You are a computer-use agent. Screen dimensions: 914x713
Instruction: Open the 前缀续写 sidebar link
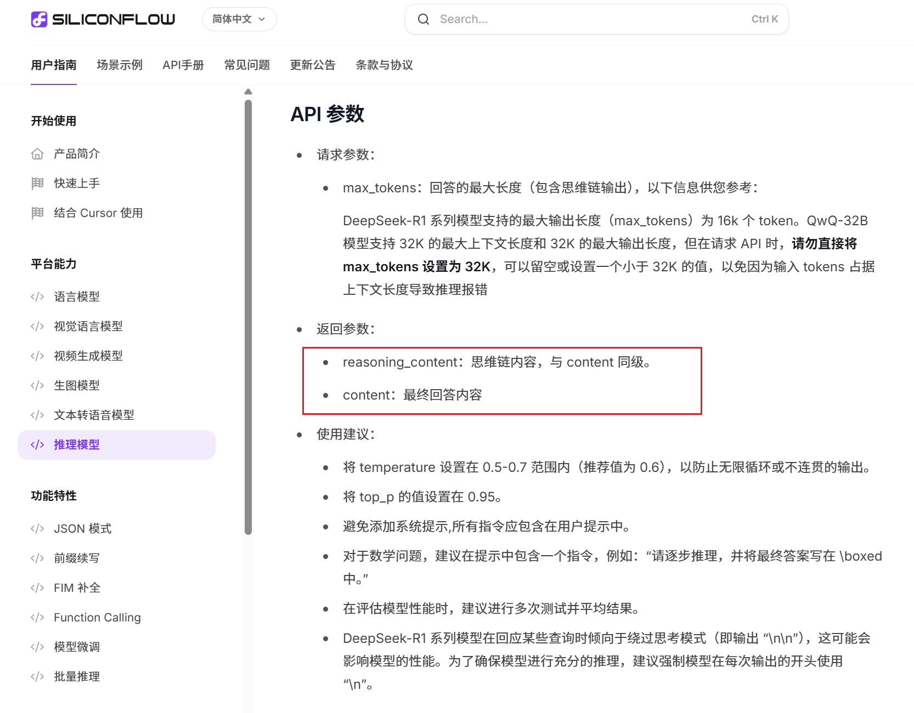77,558
